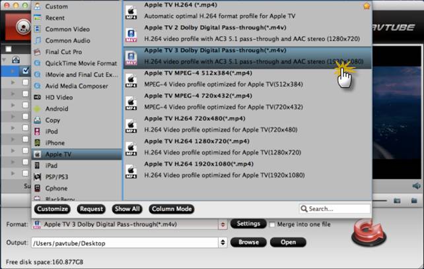Click the Open output folder button
The width and height of the screenshot is (424, 269).
tap(288, 242)
